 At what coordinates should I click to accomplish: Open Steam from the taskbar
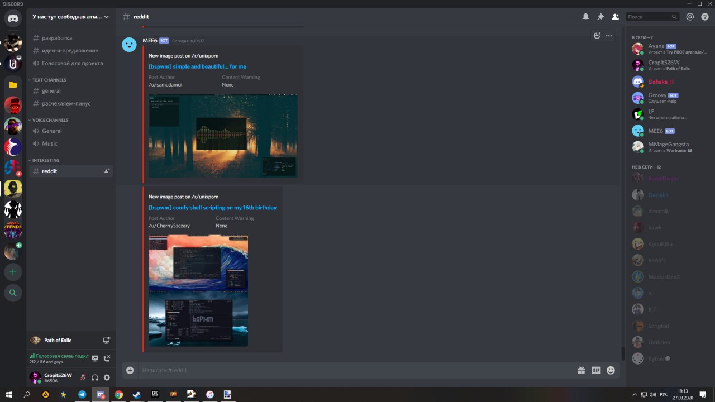click(136, 394)
